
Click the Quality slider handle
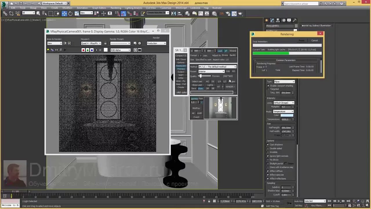[200, 76]
